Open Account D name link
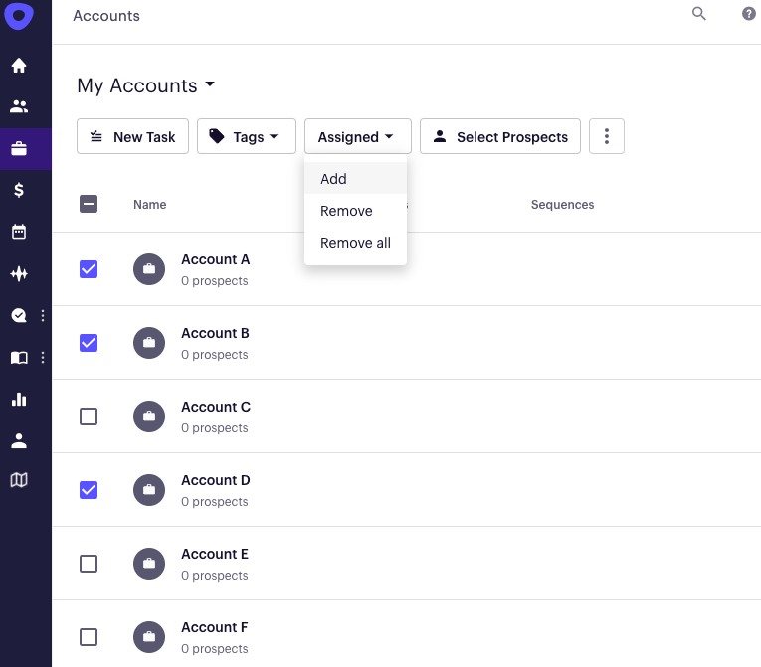The width and height of the screenshot is (761, 667). (x=216, y=480)
